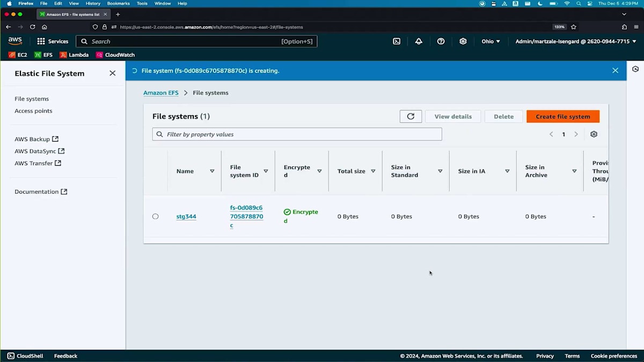Click the AWS logo home icon
This screenshot has height=362, width=644.
(15, 41)
